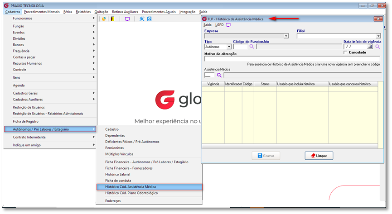Click the Praxio G logo in the main title bar
Viewport: 392px width, 214px height.
pyautogui.click(x=6, y=5)
